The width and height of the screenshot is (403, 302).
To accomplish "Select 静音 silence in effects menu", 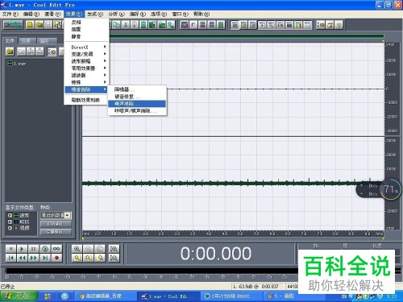I will (x=86, y=36).
